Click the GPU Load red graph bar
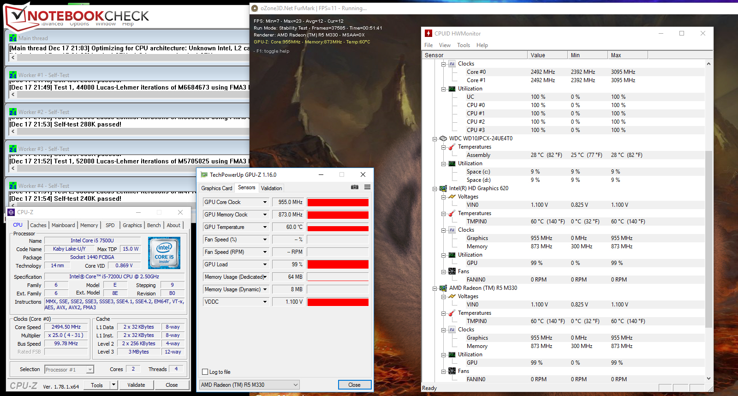 [x=338, y=264]
